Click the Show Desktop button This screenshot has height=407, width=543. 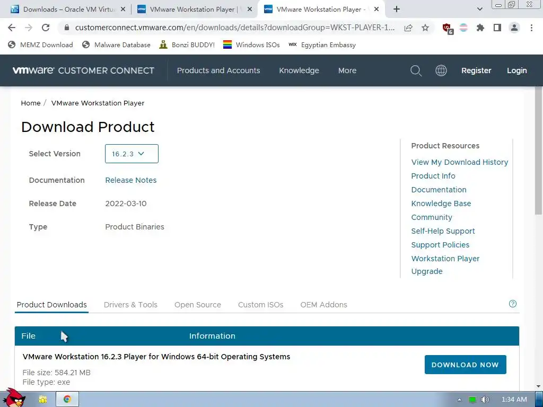[x=539, y=400]
